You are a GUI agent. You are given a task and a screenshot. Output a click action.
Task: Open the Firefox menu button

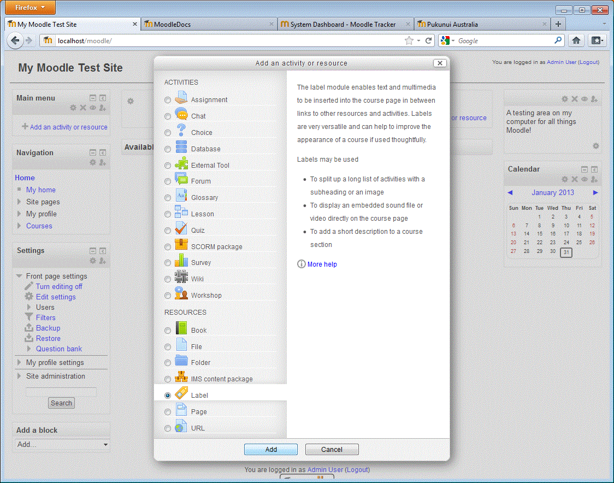coord(29,8)
